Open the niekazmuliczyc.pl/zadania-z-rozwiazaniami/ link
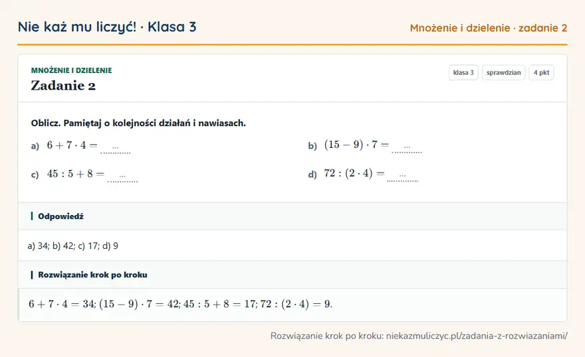The height and width of the screenshot is (357, 585). (477, 336)
